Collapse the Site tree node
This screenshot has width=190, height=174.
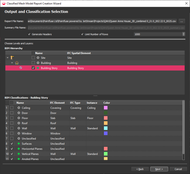[8, 58]
